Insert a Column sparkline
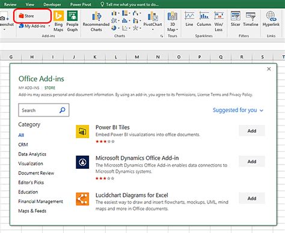285x233 pixels. click(x=204, y=19)
